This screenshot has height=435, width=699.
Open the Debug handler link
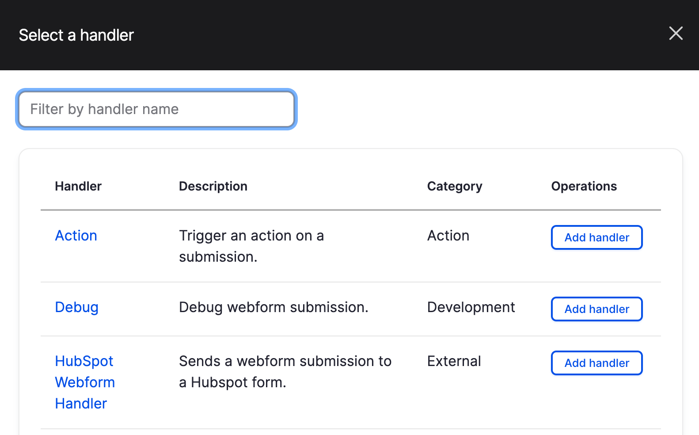pyautogui.click(x=77, y=307)
